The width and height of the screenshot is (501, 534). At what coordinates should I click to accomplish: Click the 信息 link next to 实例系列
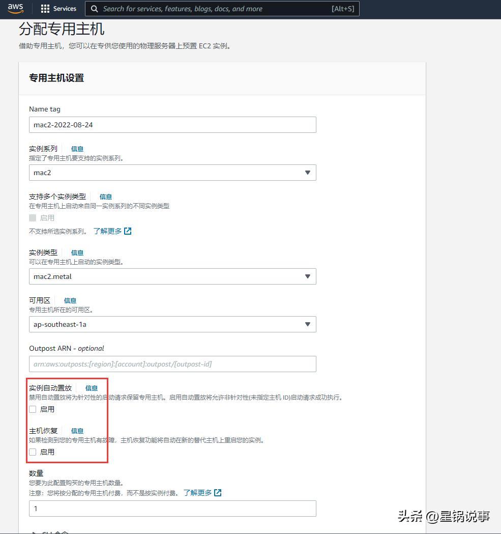click(77, 148)
